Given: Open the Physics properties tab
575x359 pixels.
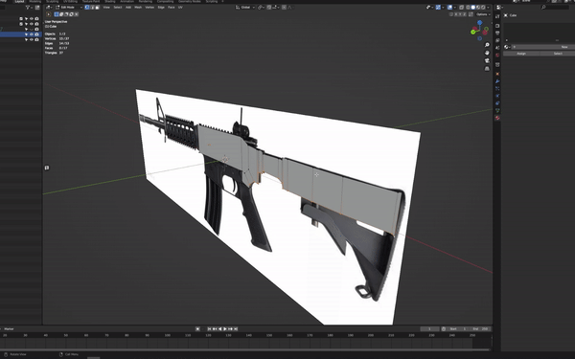Looking at the screenshot, I should (x=497, y=96).
